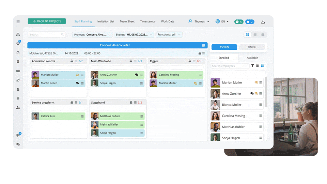Open the green chat messages badge

pos(239,21)
